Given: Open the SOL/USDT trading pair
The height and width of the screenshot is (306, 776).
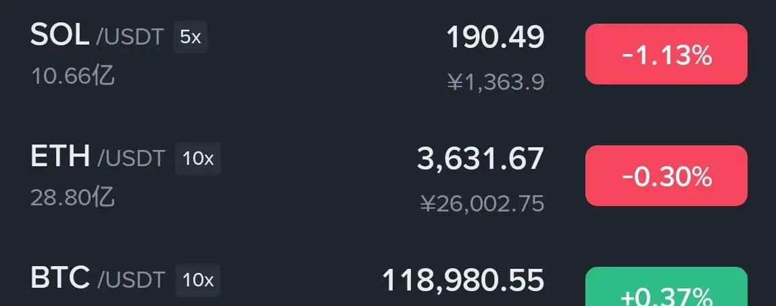Looking at the screenshot, I should [x=388, y=55].
